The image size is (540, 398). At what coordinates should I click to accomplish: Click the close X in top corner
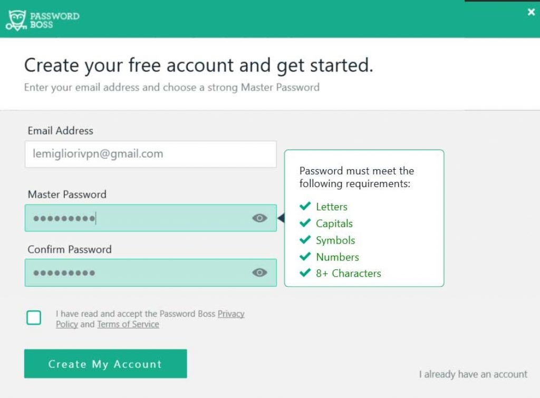pyautogui.click(x=530, y=12)
